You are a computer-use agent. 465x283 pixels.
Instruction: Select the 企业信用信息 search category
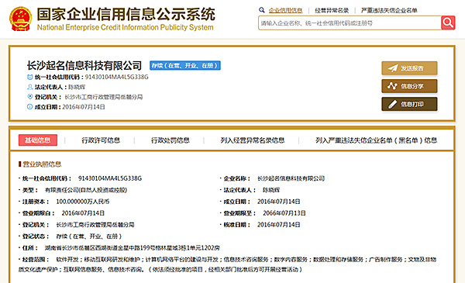pos(285,10)
